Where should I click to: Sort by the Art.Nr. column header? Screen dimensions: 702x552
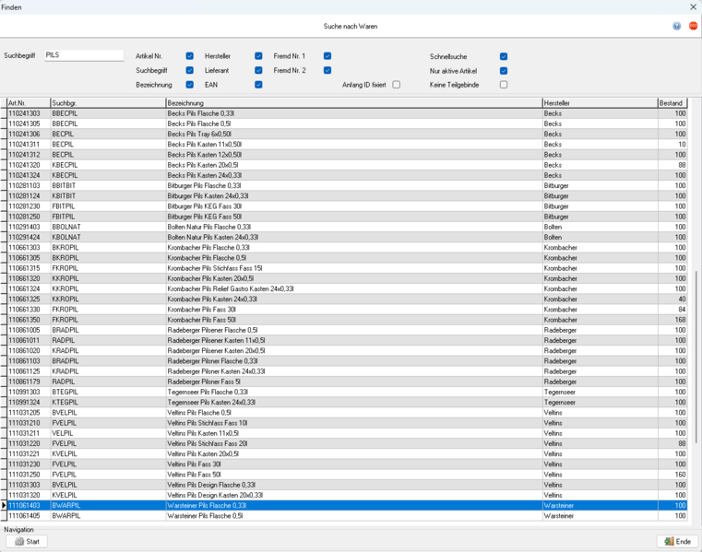click(29, 103)
